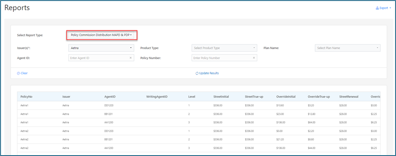Click the Clear link
Screen dimensions: 396x156
(x=24, y=73)
